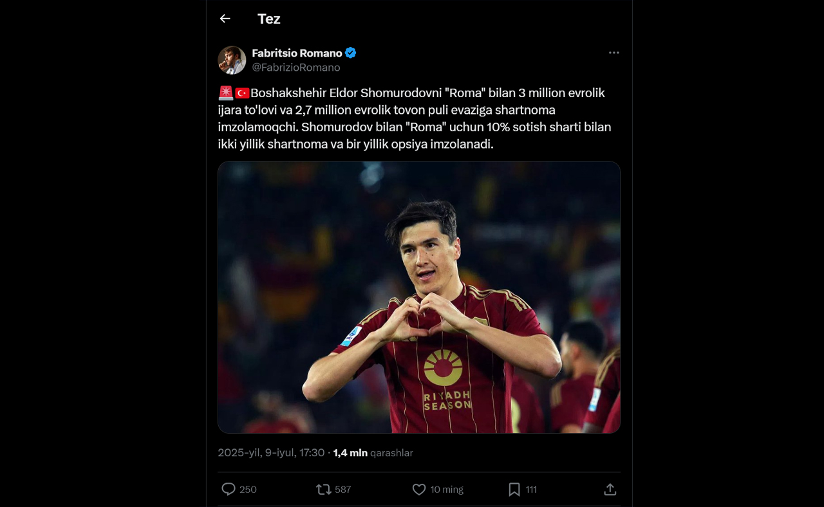
Task: Open the three-dot more options menu
Action: 613,53
